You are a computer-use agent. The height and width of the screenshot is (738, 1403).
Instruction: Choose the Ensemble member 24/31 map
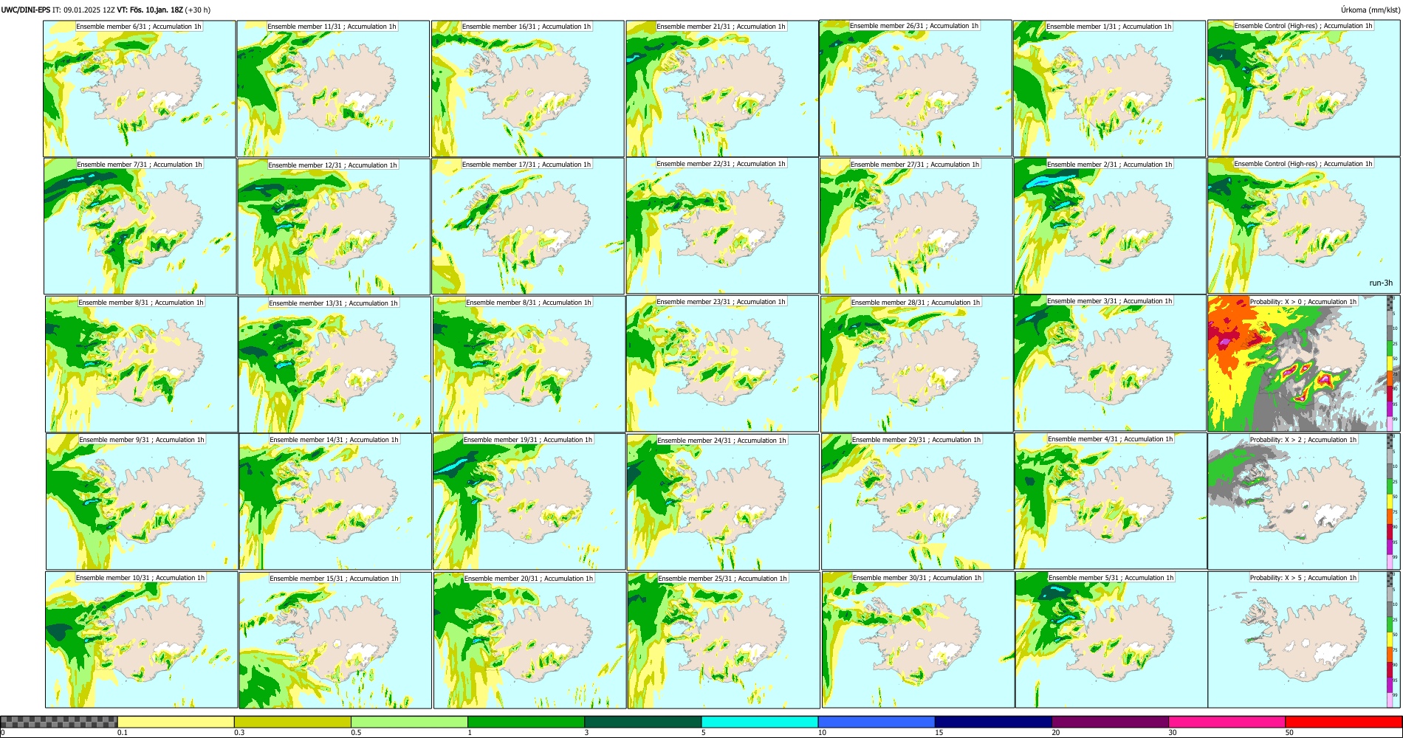click(x=724, y=502)
